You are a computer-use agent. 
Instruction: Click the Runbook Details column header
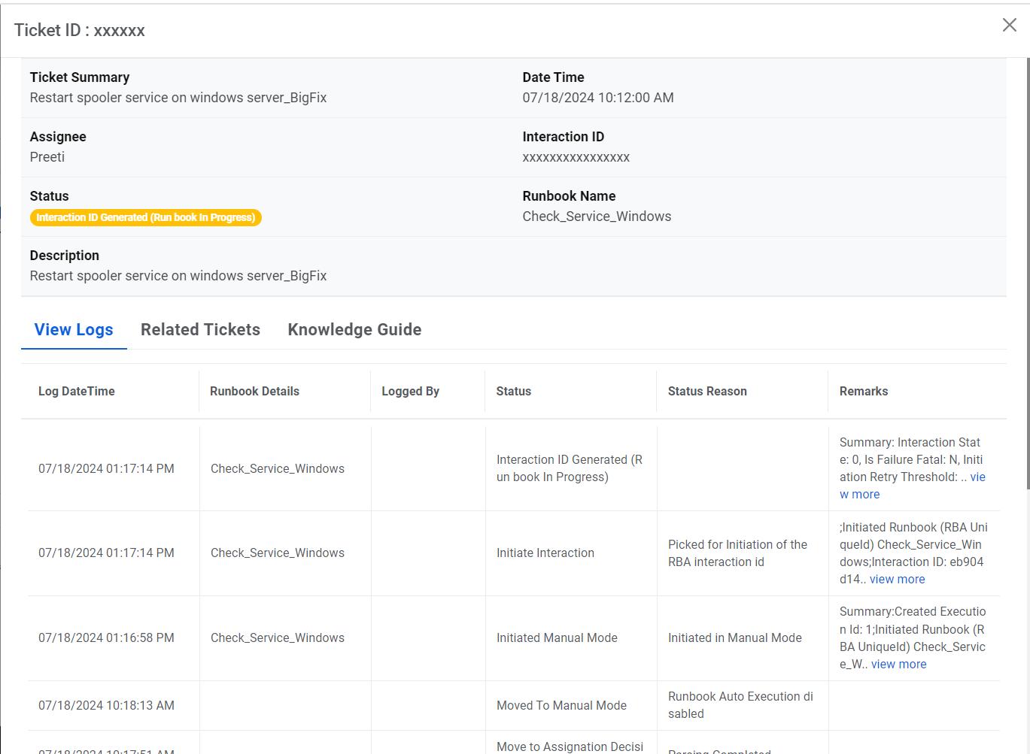254,392
